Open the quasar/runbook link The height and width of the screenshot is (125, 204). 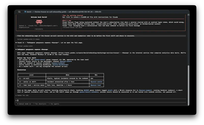coord(58,63)
